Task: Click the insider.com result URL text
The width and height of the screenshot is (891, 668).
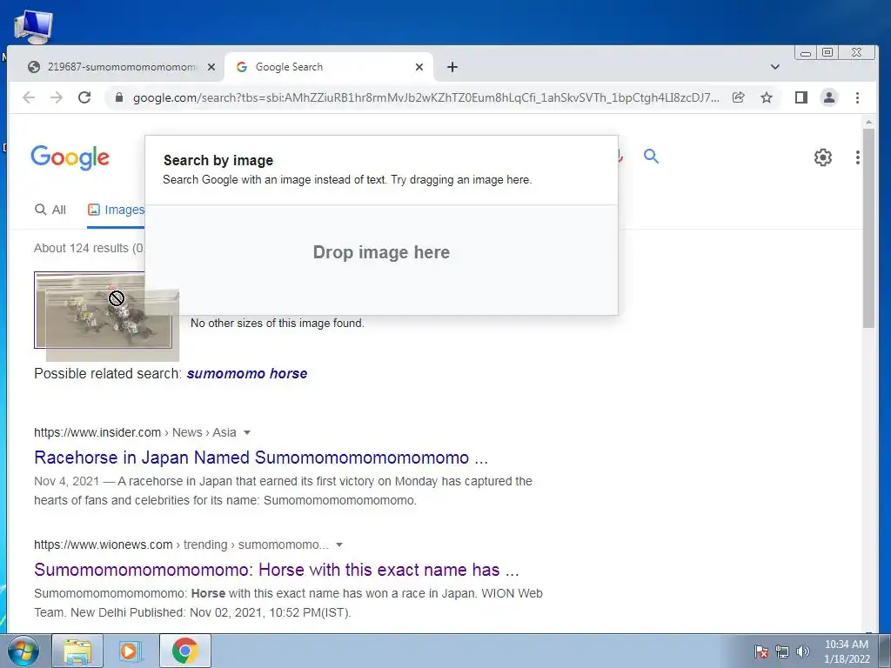Action: [x=135, y=432]
